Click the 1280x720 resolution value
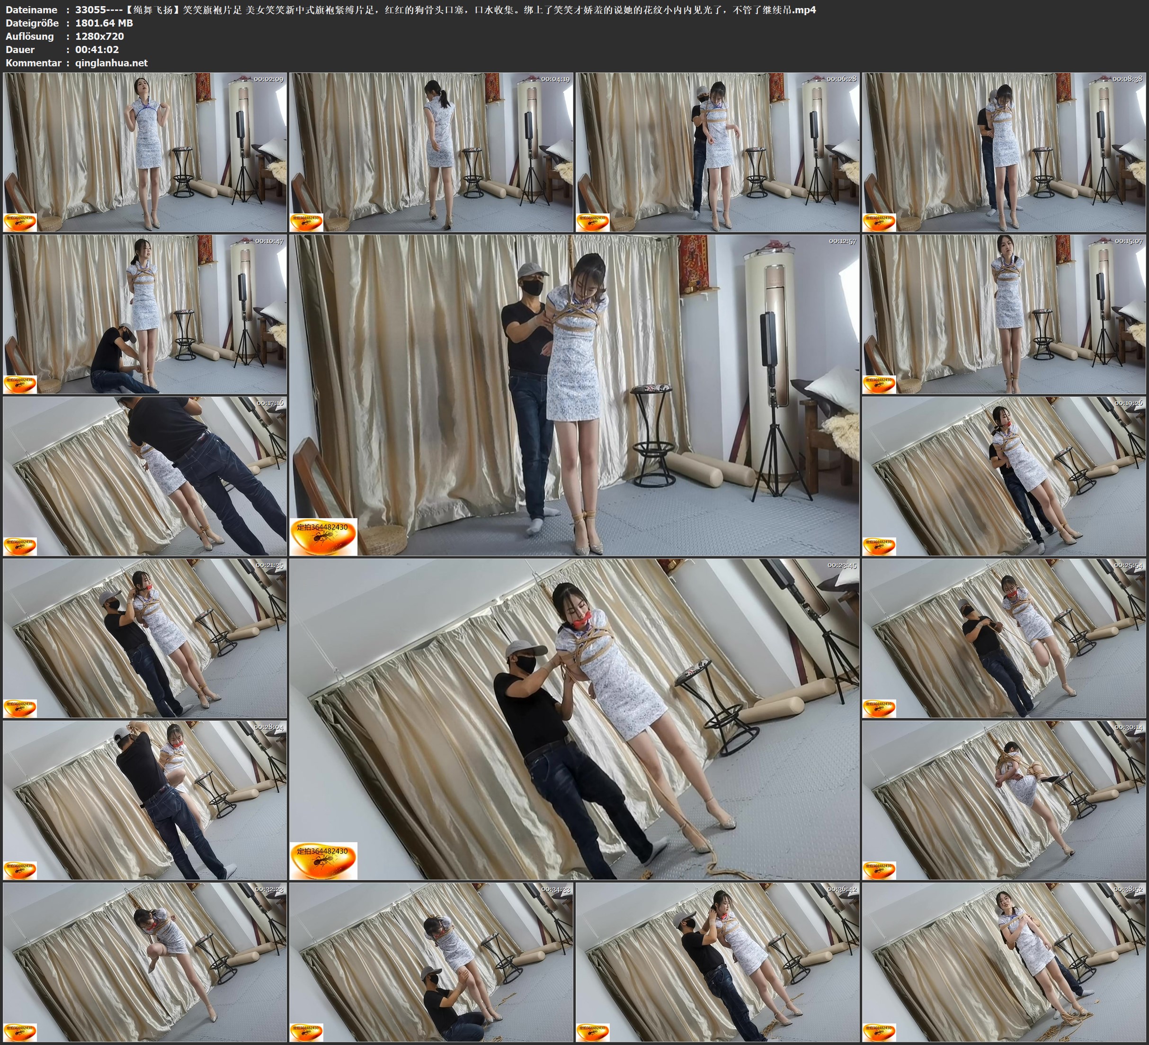The width and height of the screenshot is (1149, 1045). tap(99, 36)
